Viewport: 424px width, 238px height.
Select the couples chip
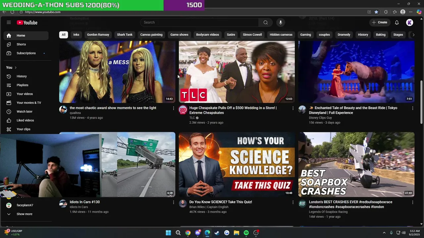324,35
